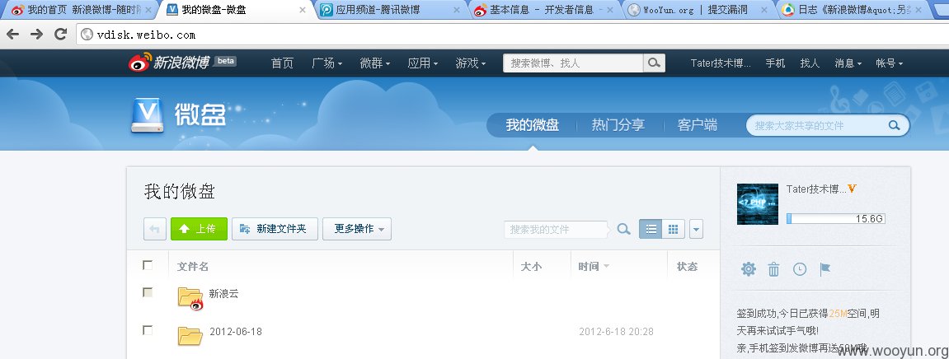Screen dimensions: 949x359
Task: Open the trash bin icon
Action: click(773, 269)
